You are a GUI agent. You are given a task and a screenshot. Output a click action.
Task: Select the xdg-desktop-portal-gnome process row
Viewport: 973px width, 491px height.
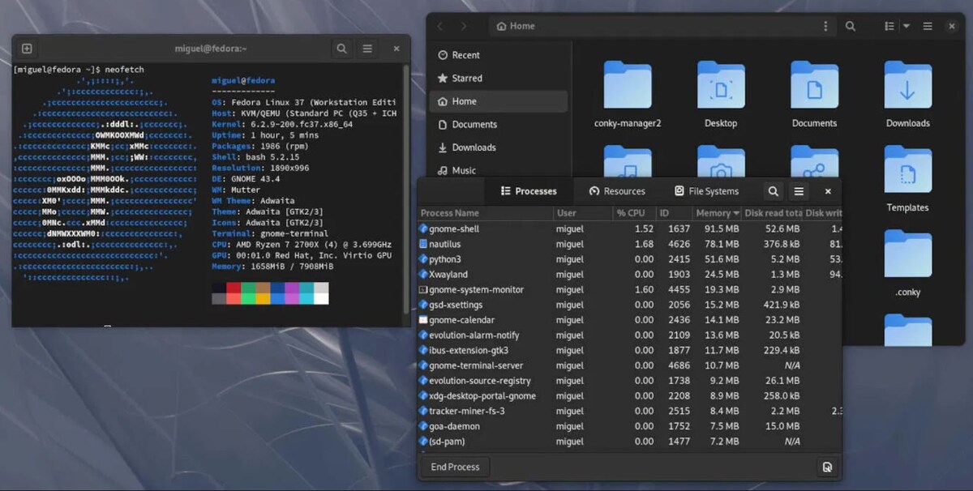tap(630, 396)
